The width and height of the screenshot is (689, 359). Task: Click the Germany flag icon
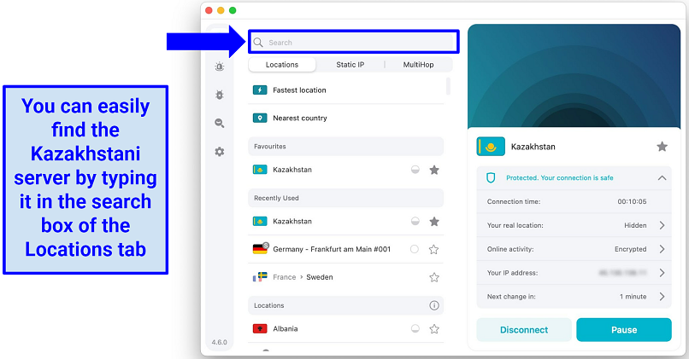pos(260,249)
